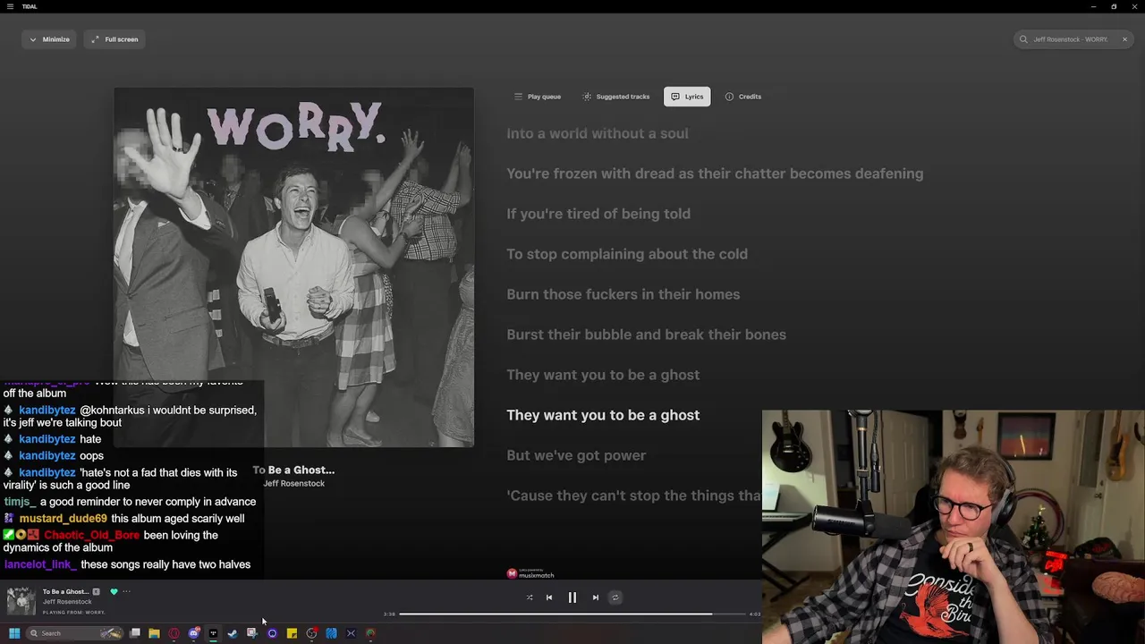Open the musixmatch lyrics credit logo
The width and height of the screenshot is (1145, 644).
pos(531,574)
